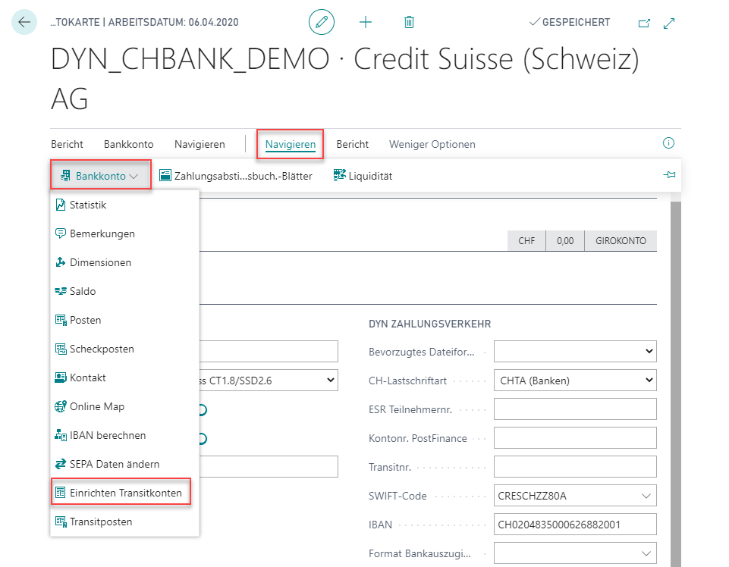Pin the action bar with pin icon
This screenshot has width=729, height=567.
668,176
